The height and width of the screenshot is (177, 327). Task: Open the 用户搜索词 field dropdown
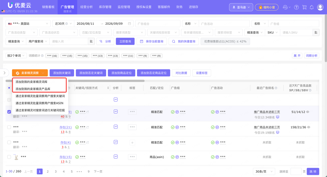pyautogui.click(x=38, y=41)
